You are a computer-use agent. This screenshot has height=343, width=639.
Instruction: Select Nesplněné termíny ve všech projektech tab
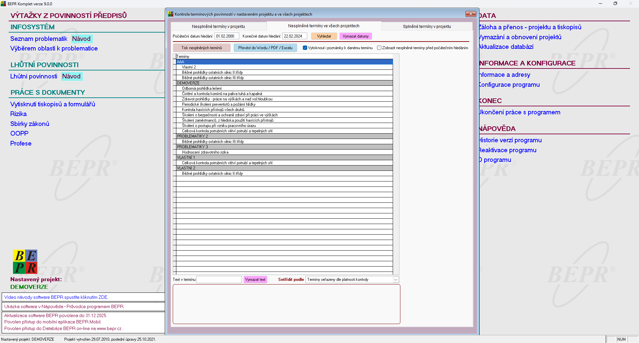pos(324,26)
